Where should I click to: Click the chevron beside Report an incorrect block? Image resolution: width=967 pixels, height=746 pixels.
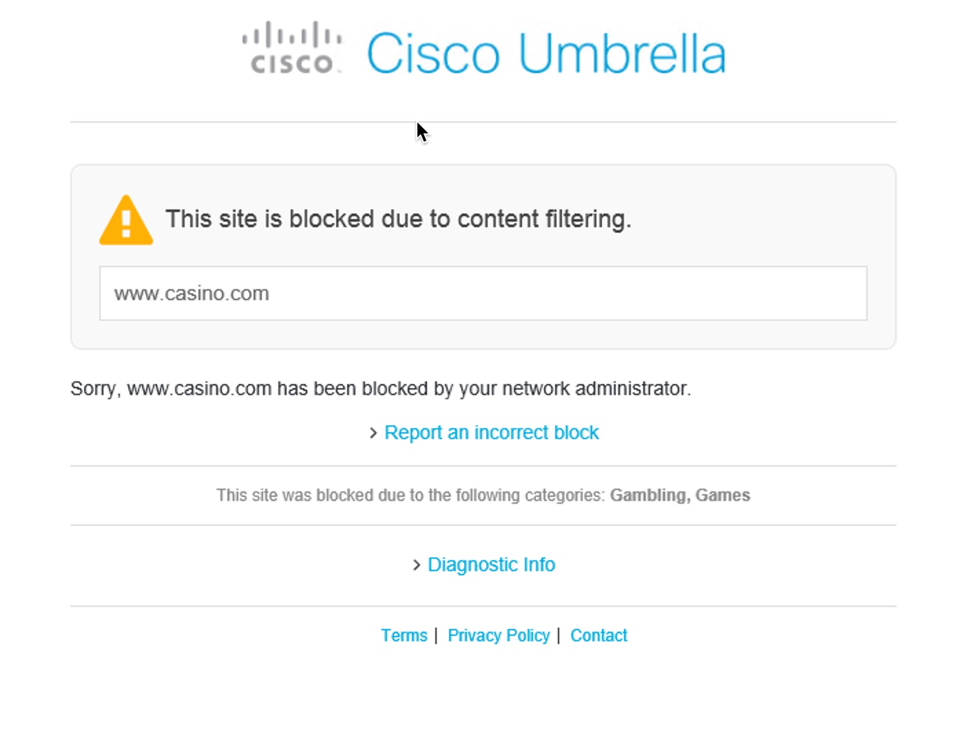point(373,433)
